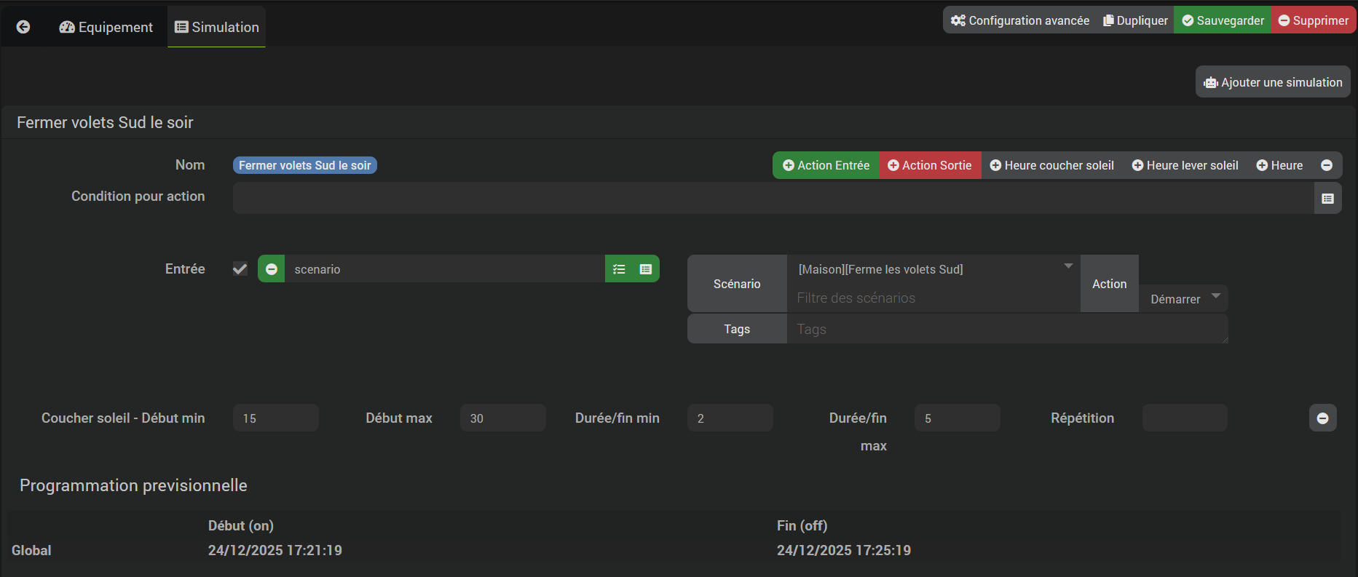The image size is (1358, 577).
Task: Click the Tags text field
Action: (x=1008, y=329)
